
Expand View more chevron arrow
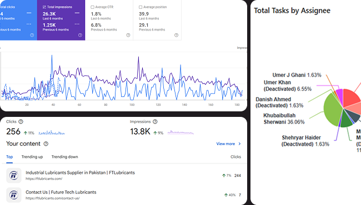click(240, 143)
